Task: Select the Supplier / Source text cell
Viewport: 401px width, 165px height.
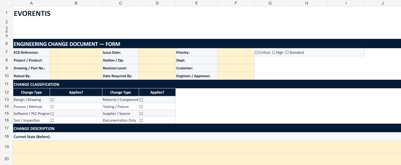Action: click(120, 114)
